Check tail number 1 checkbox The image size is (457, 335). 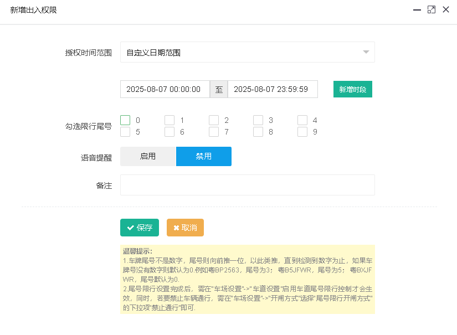pyautogui.click(x=170, y=120)
